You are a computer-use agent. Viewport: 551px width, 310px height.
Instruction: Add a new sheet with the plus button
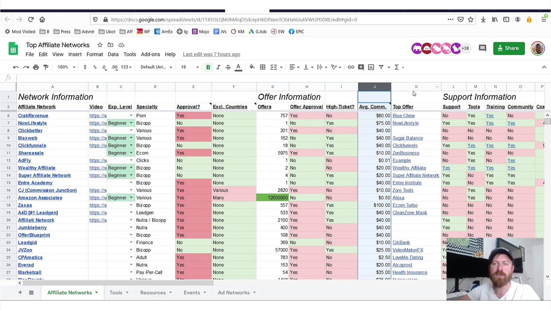(x=20, y=292)
